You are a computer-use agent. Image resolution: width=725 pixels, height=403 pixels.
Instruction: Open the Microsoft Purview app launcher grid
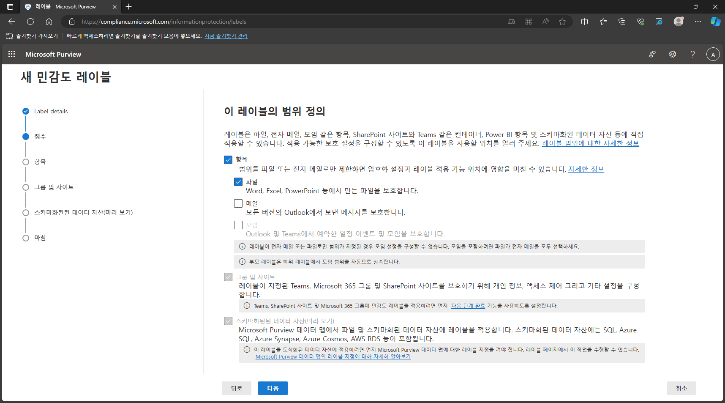coord(12,54)
